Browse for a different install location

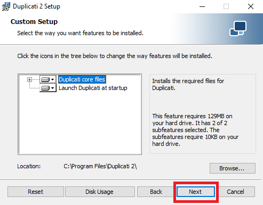point(233,168)
